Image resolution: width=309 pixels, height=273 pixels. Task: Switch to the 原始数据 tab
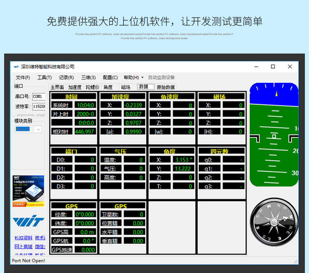click(x=166, y=87)
